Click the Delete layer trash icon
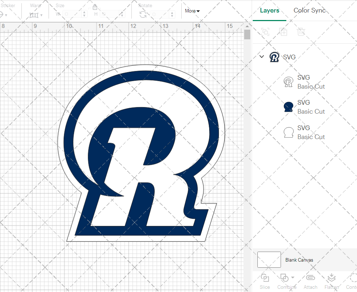 click(x=301, y=32)
